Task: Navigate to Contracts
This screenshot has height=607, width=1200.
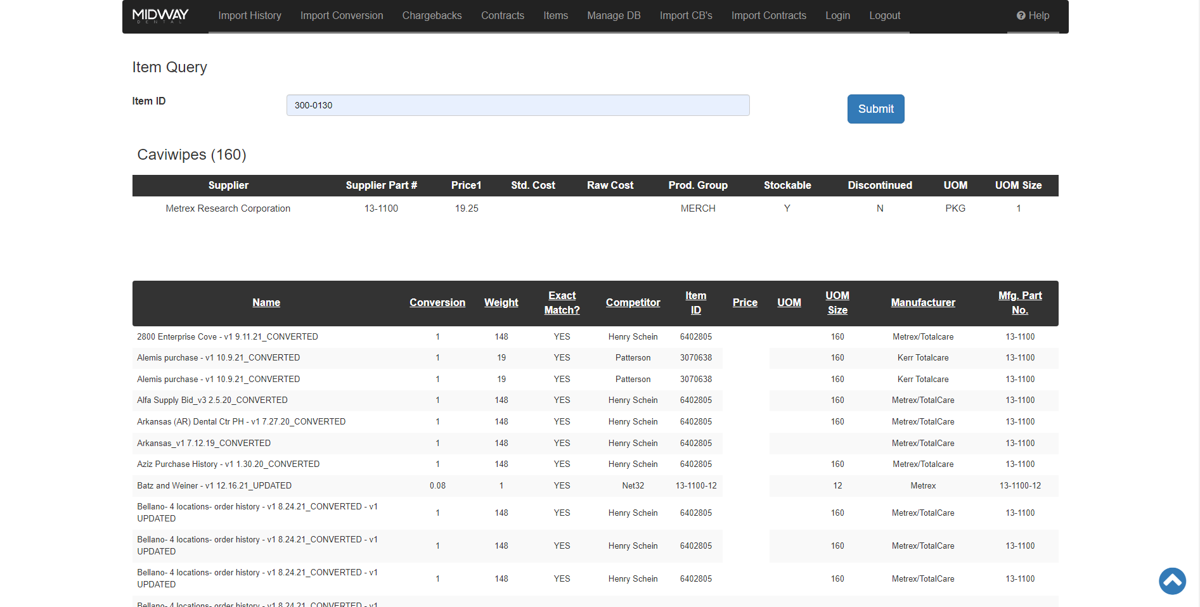Action: (503, 16)
